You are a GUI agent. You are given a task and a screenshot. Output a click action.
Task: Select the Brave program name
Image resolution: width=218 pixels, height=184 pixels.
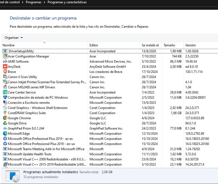coord(12,72)
